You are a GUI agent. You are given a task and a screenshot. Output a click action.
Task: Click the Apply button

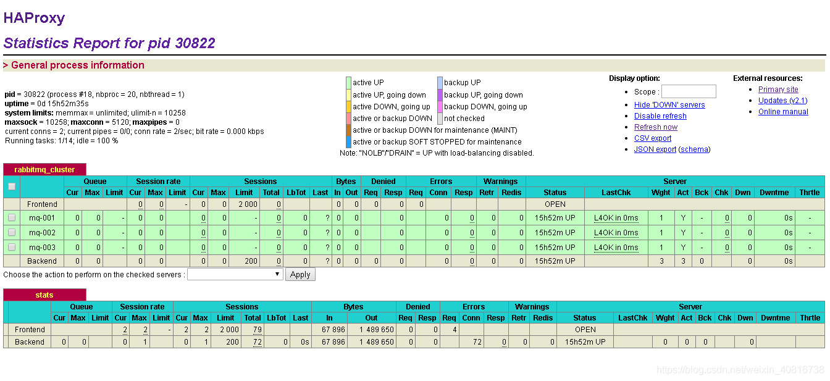pos(300,274)
